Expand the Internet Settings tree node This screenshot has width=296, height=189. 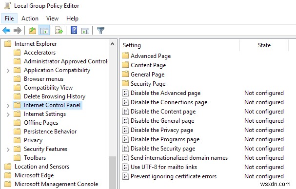tap(8, 114)
